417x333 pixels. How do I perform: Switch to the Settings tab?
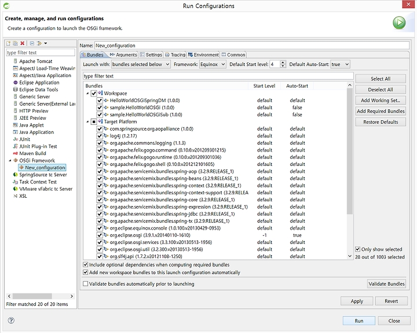coord(151,55)
